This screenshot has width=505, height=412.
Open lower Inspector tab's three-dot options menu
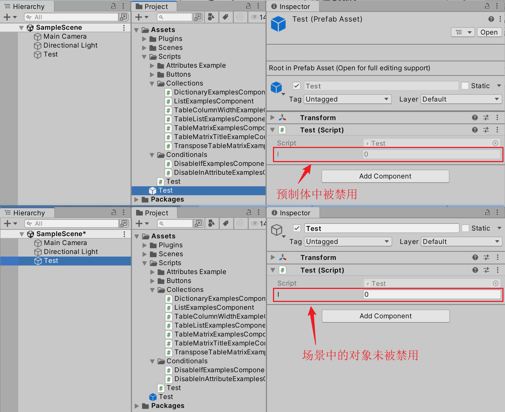point(497,212)
